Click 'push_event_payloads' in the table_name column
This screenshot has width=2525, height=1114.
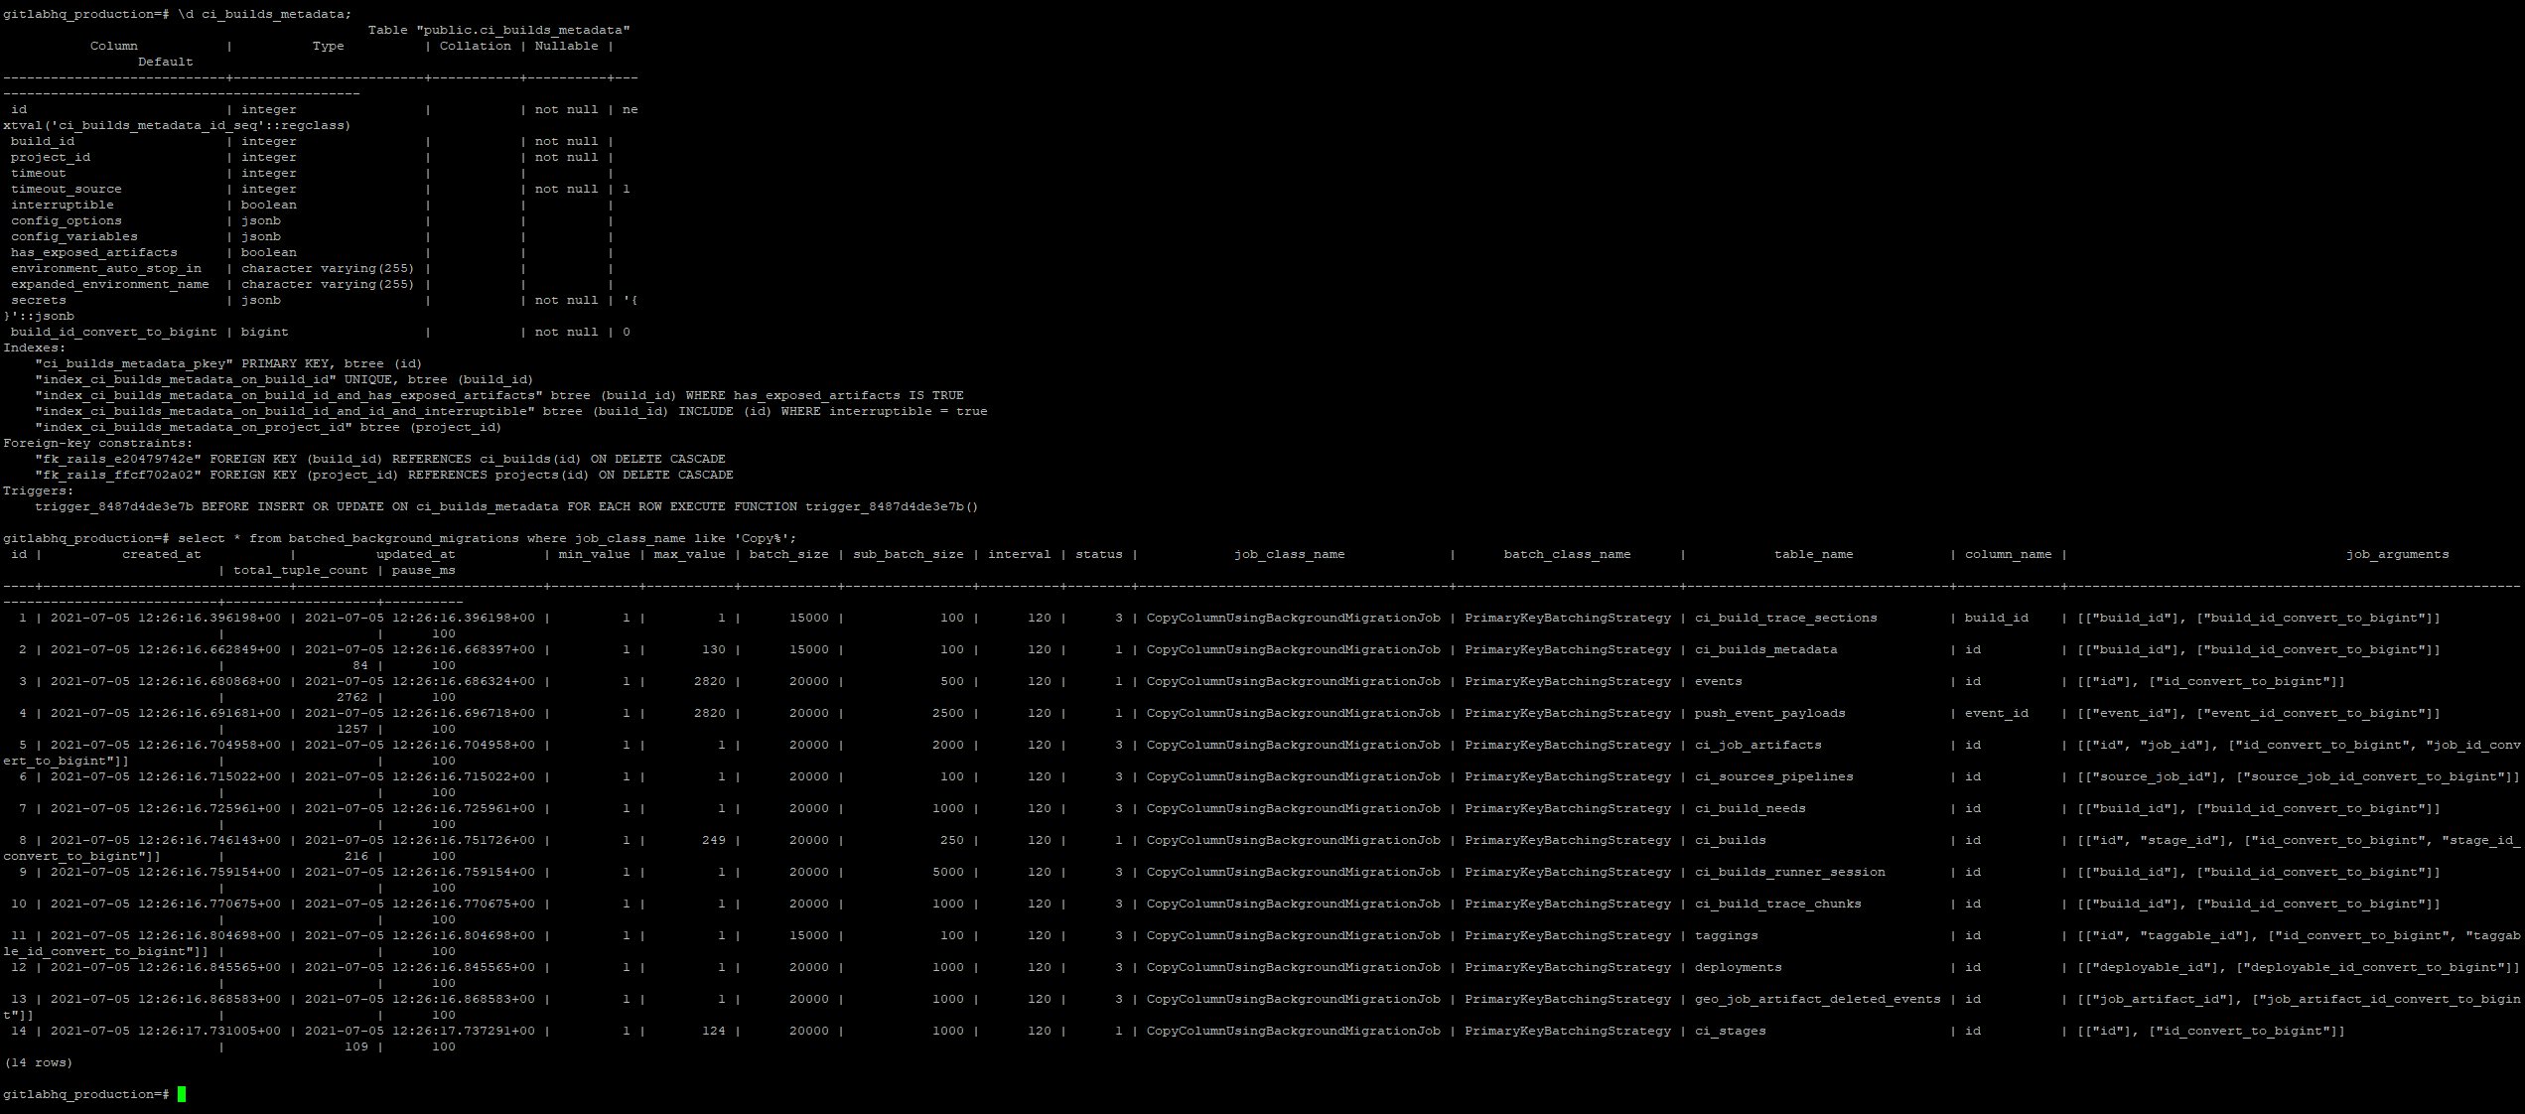[1769, 713]
